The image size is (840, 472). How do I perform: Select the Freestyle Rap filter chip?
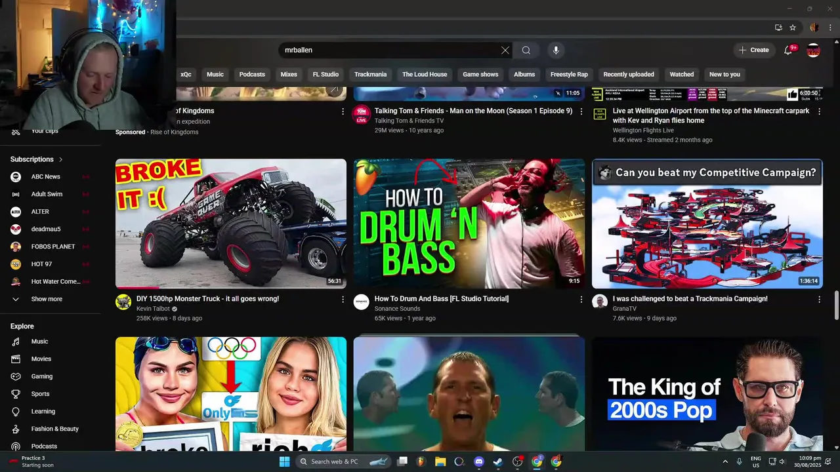[x=569, y=74]
